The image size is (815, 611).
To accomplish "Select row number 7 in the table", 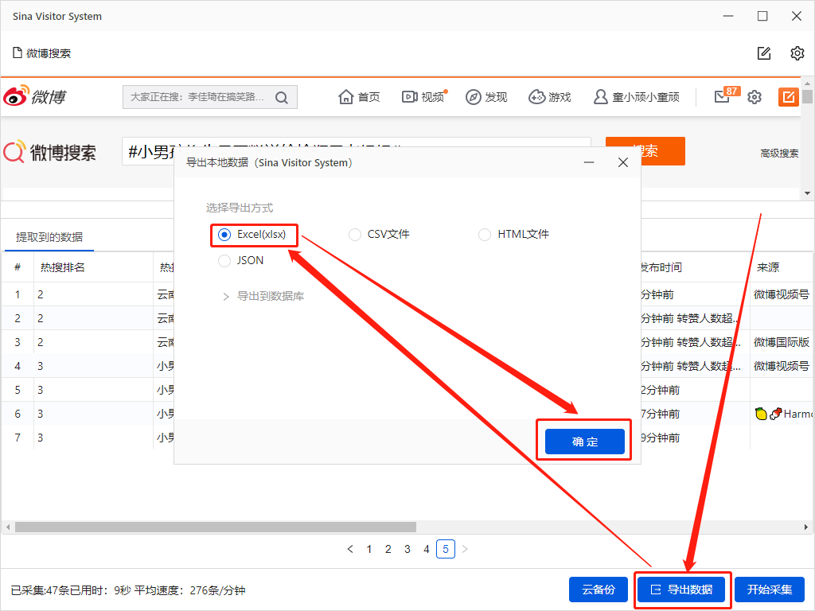I will (18, 438).
